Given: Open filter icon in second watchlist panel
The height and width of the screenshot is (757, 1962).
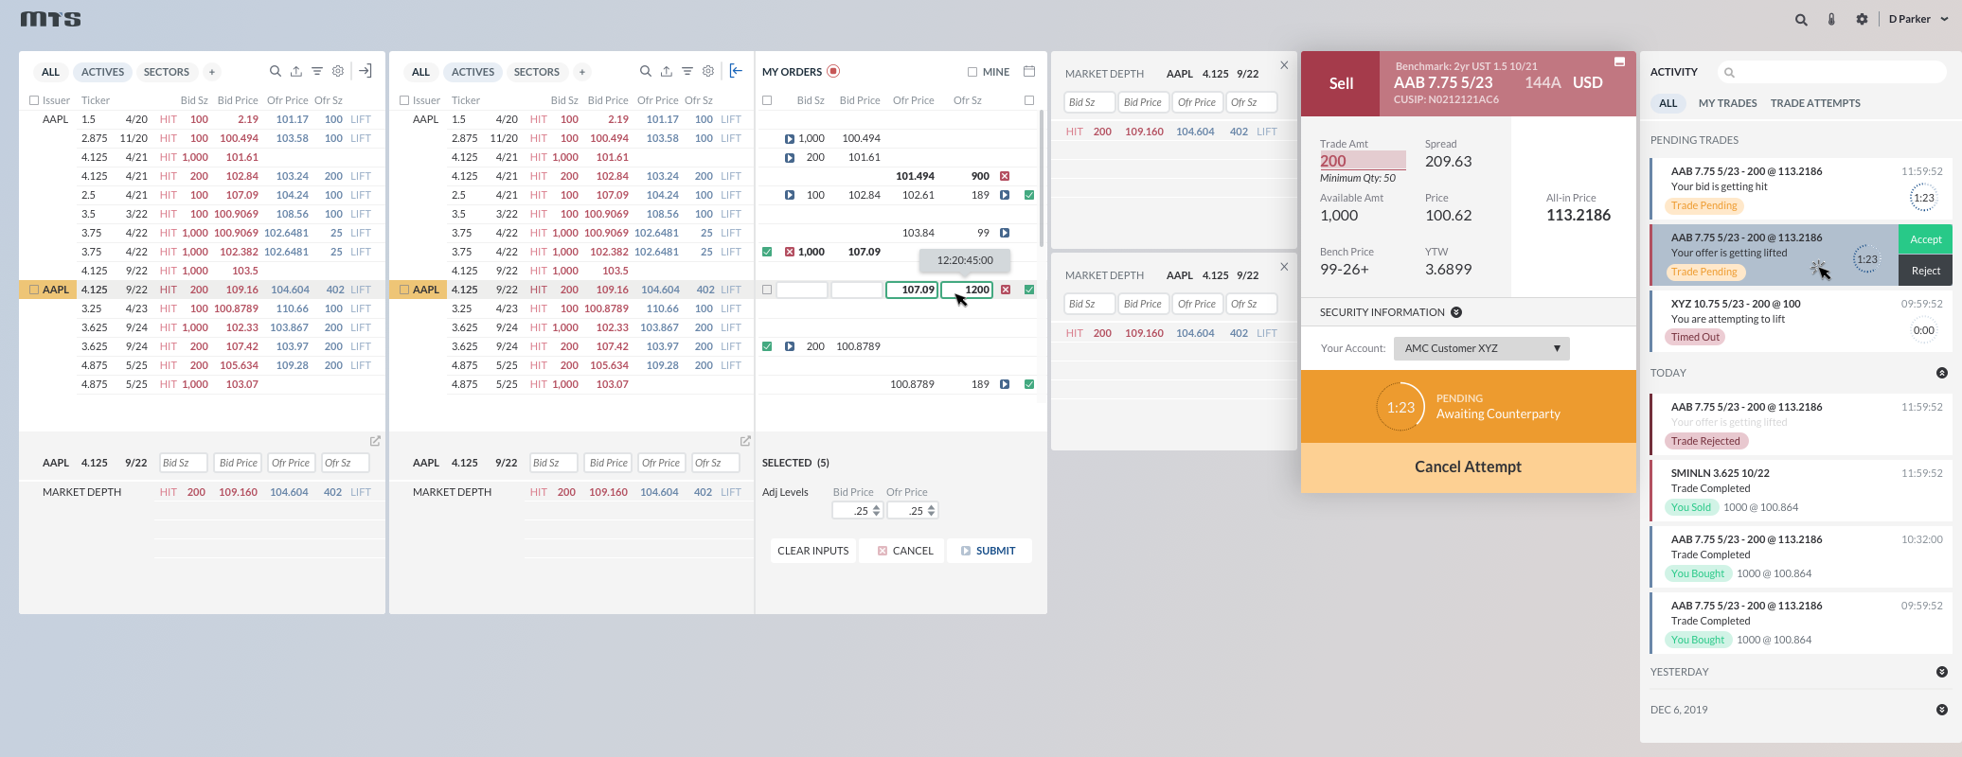Looking at the screenshot, I should click(x=687, y=71).
